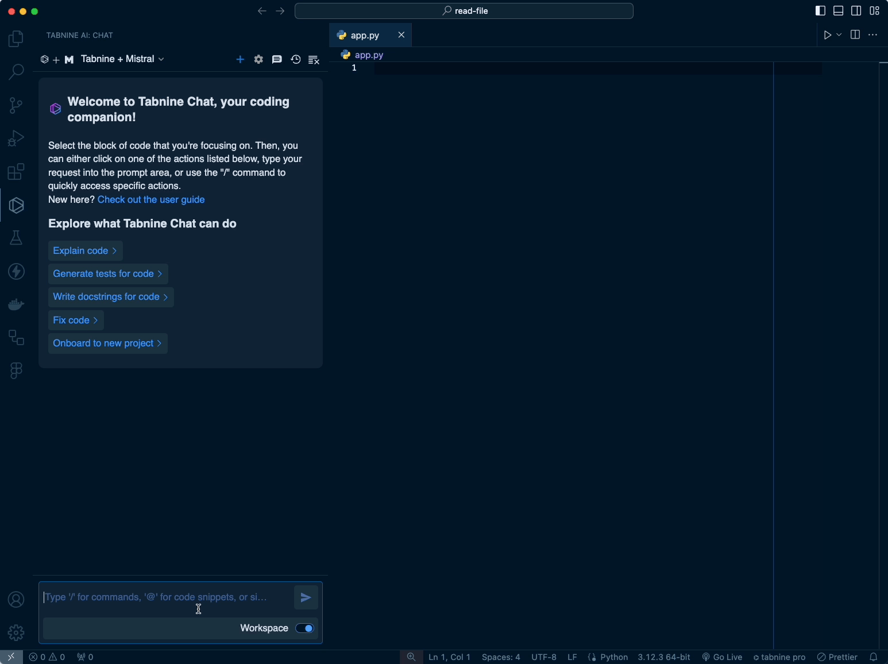
Task: Select the app.py editor tab
Action: click(365, 35)
